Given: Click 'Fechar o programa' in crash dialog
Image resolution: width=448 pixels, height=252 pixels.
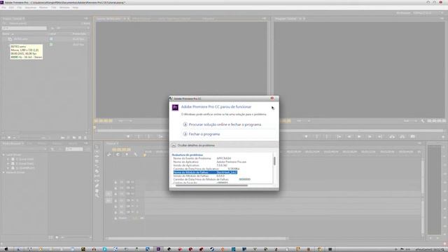Looking at the screenshot, I should (x=204, y=134).
